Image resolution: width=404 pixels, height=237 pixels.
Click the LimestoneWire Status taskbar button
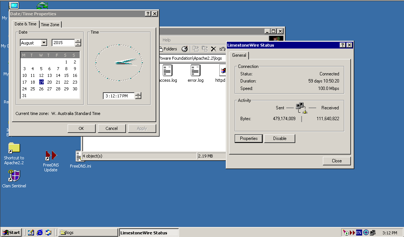[x=149, y=233]
